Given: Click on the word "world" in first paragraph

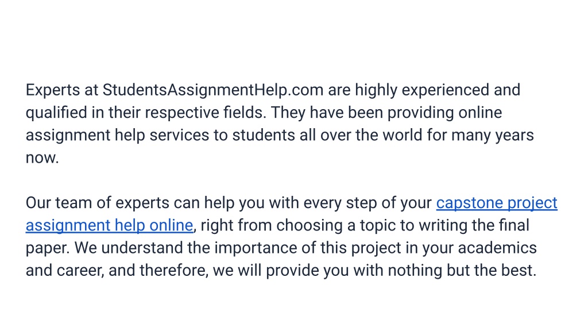Looking at the screenshot, I should 401,136.
